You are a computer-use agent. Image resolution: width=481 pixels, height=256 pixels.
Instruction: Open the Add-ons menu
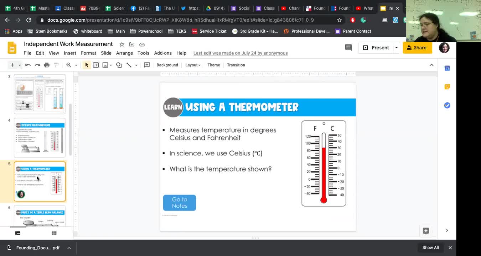coord(163,53)
